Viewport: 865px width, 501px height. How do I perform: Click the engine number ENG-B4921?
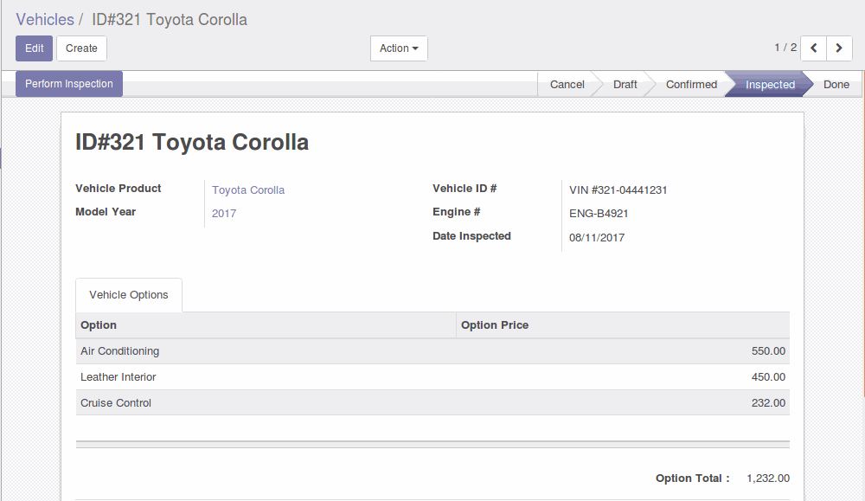point(599,214)
